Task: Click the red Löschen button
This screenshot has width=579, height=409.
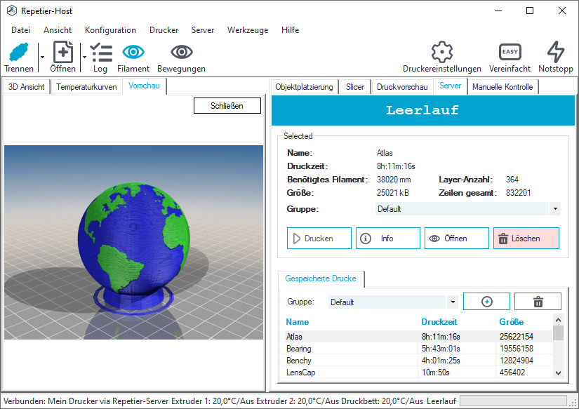Action: [x=526, y=239]
